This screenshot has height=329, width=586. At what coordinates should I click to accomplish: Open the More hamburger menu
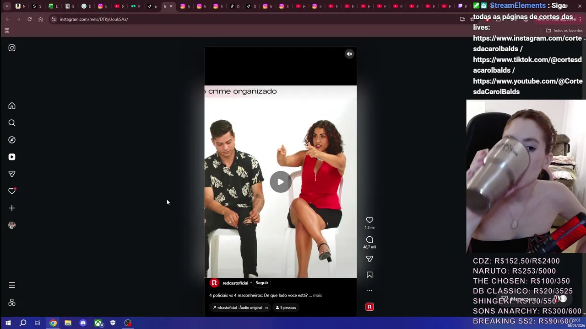[x=12, y=285]
